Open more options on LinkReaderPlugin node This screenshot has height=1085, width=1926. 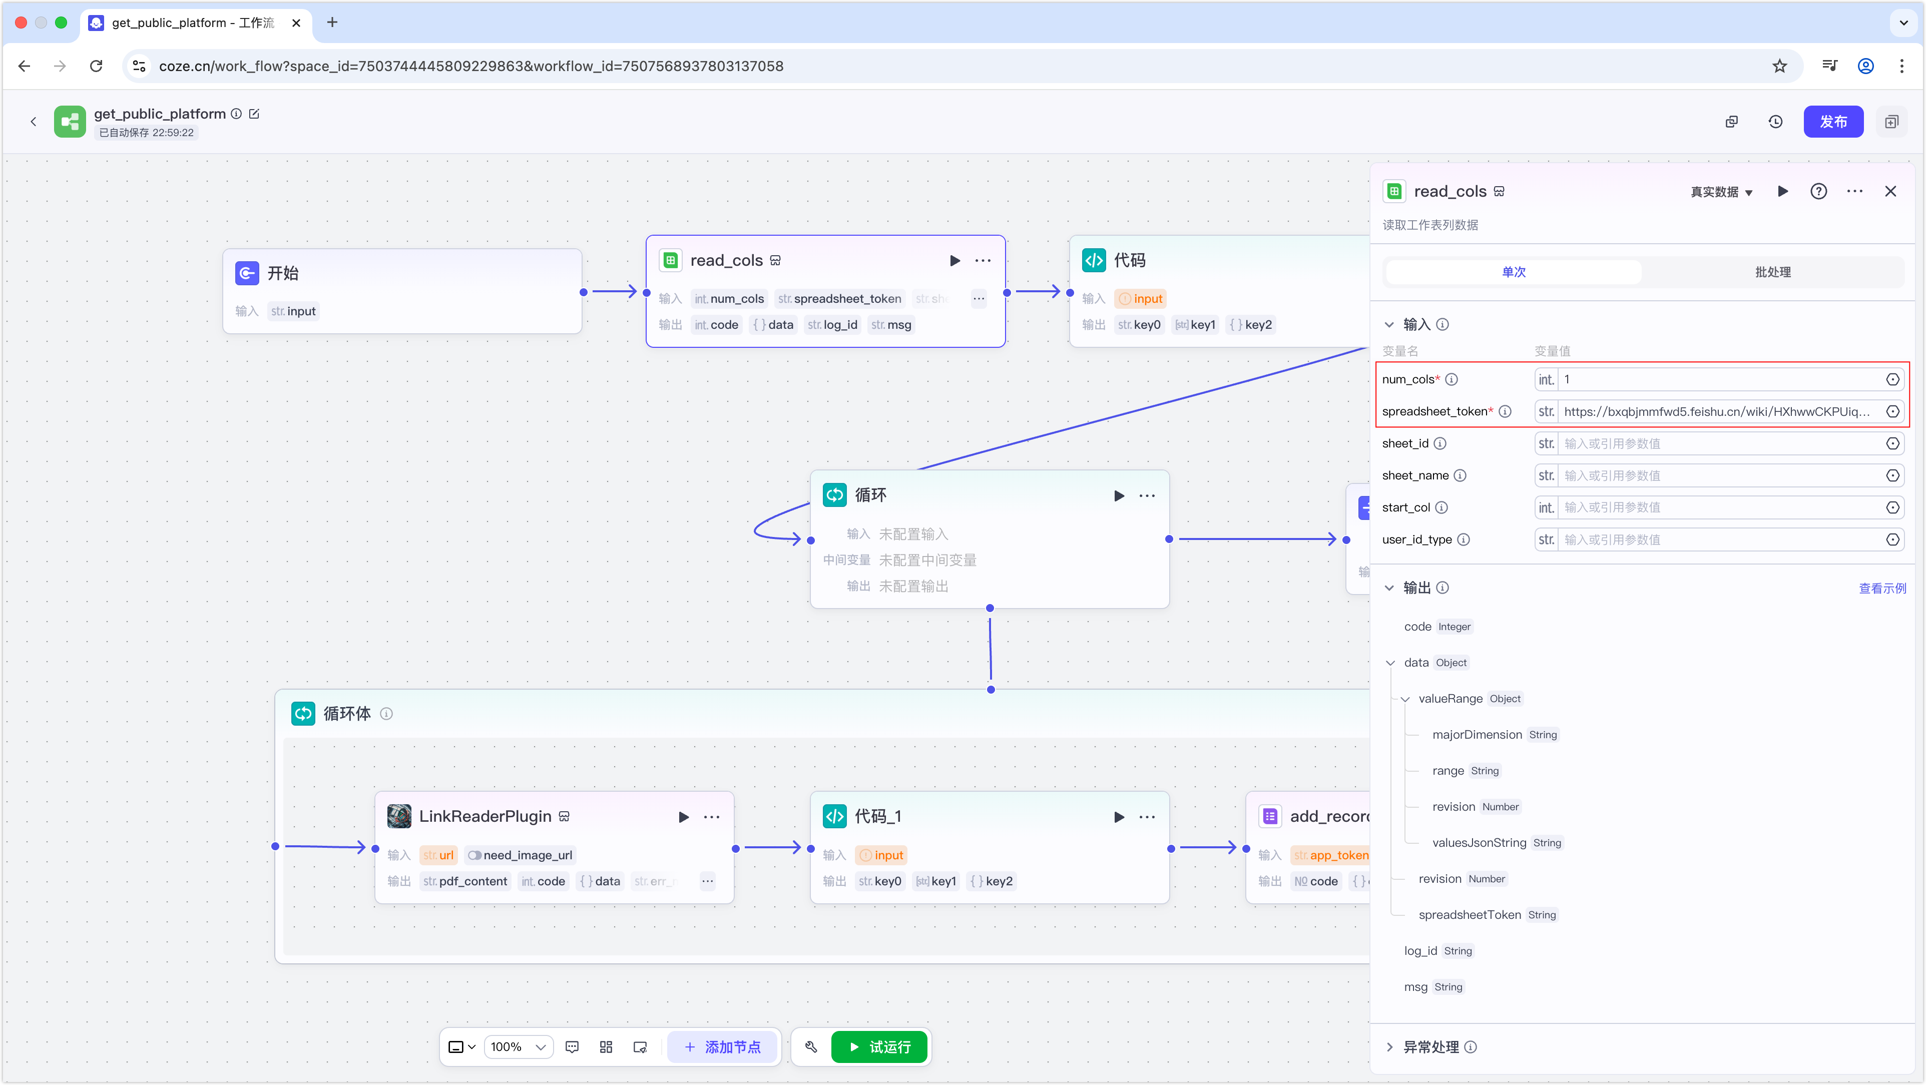(x=712, y=817)
